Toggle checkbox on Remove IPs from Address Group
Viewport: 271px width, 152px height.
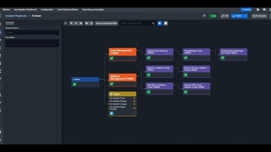tap(185, 75)
